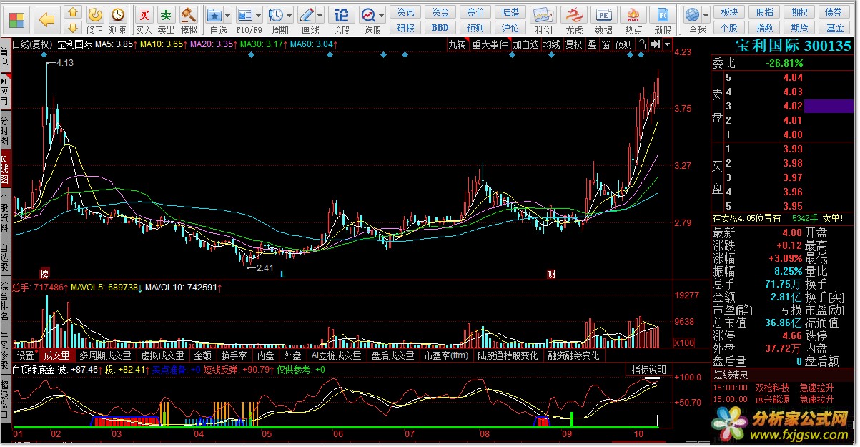860x447 pixels.
Task: Expand the 全球 global markets dropdown arrow
Action: (x=706, y=15)
